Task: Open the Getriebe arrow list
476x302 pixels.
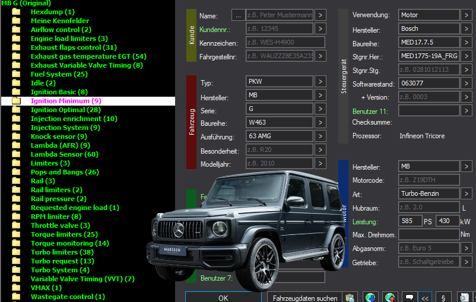Action: (x=467, y=262)
